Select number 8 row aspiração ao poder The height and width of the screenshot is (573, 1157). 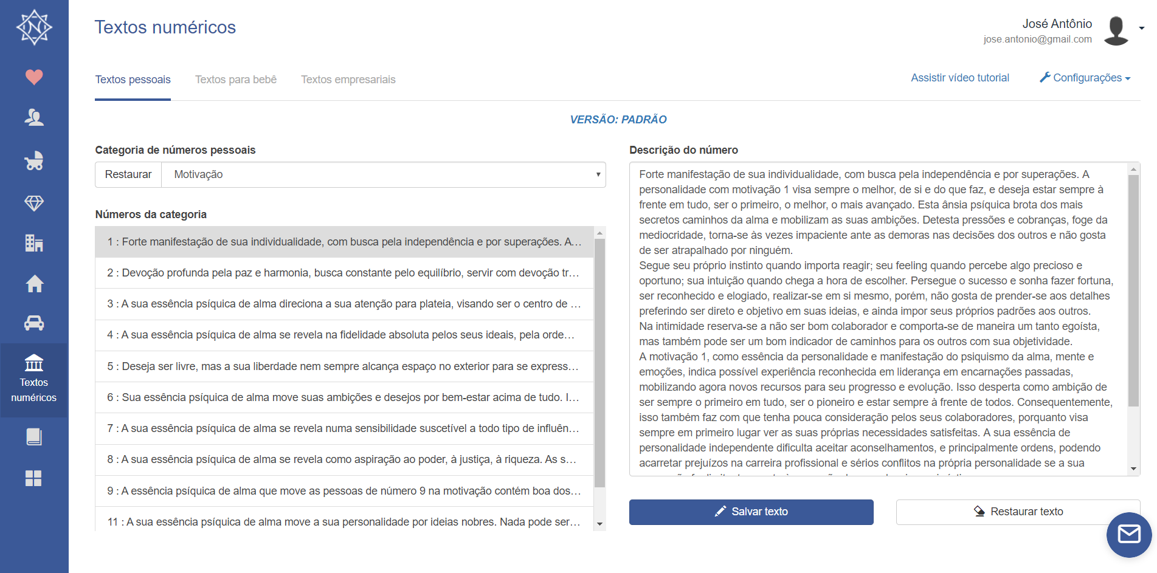click(x=344, y=459)
